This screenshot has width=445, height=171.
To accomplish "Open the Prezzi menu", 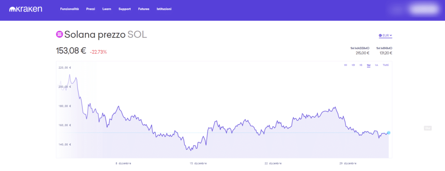I will click(90, 9).
